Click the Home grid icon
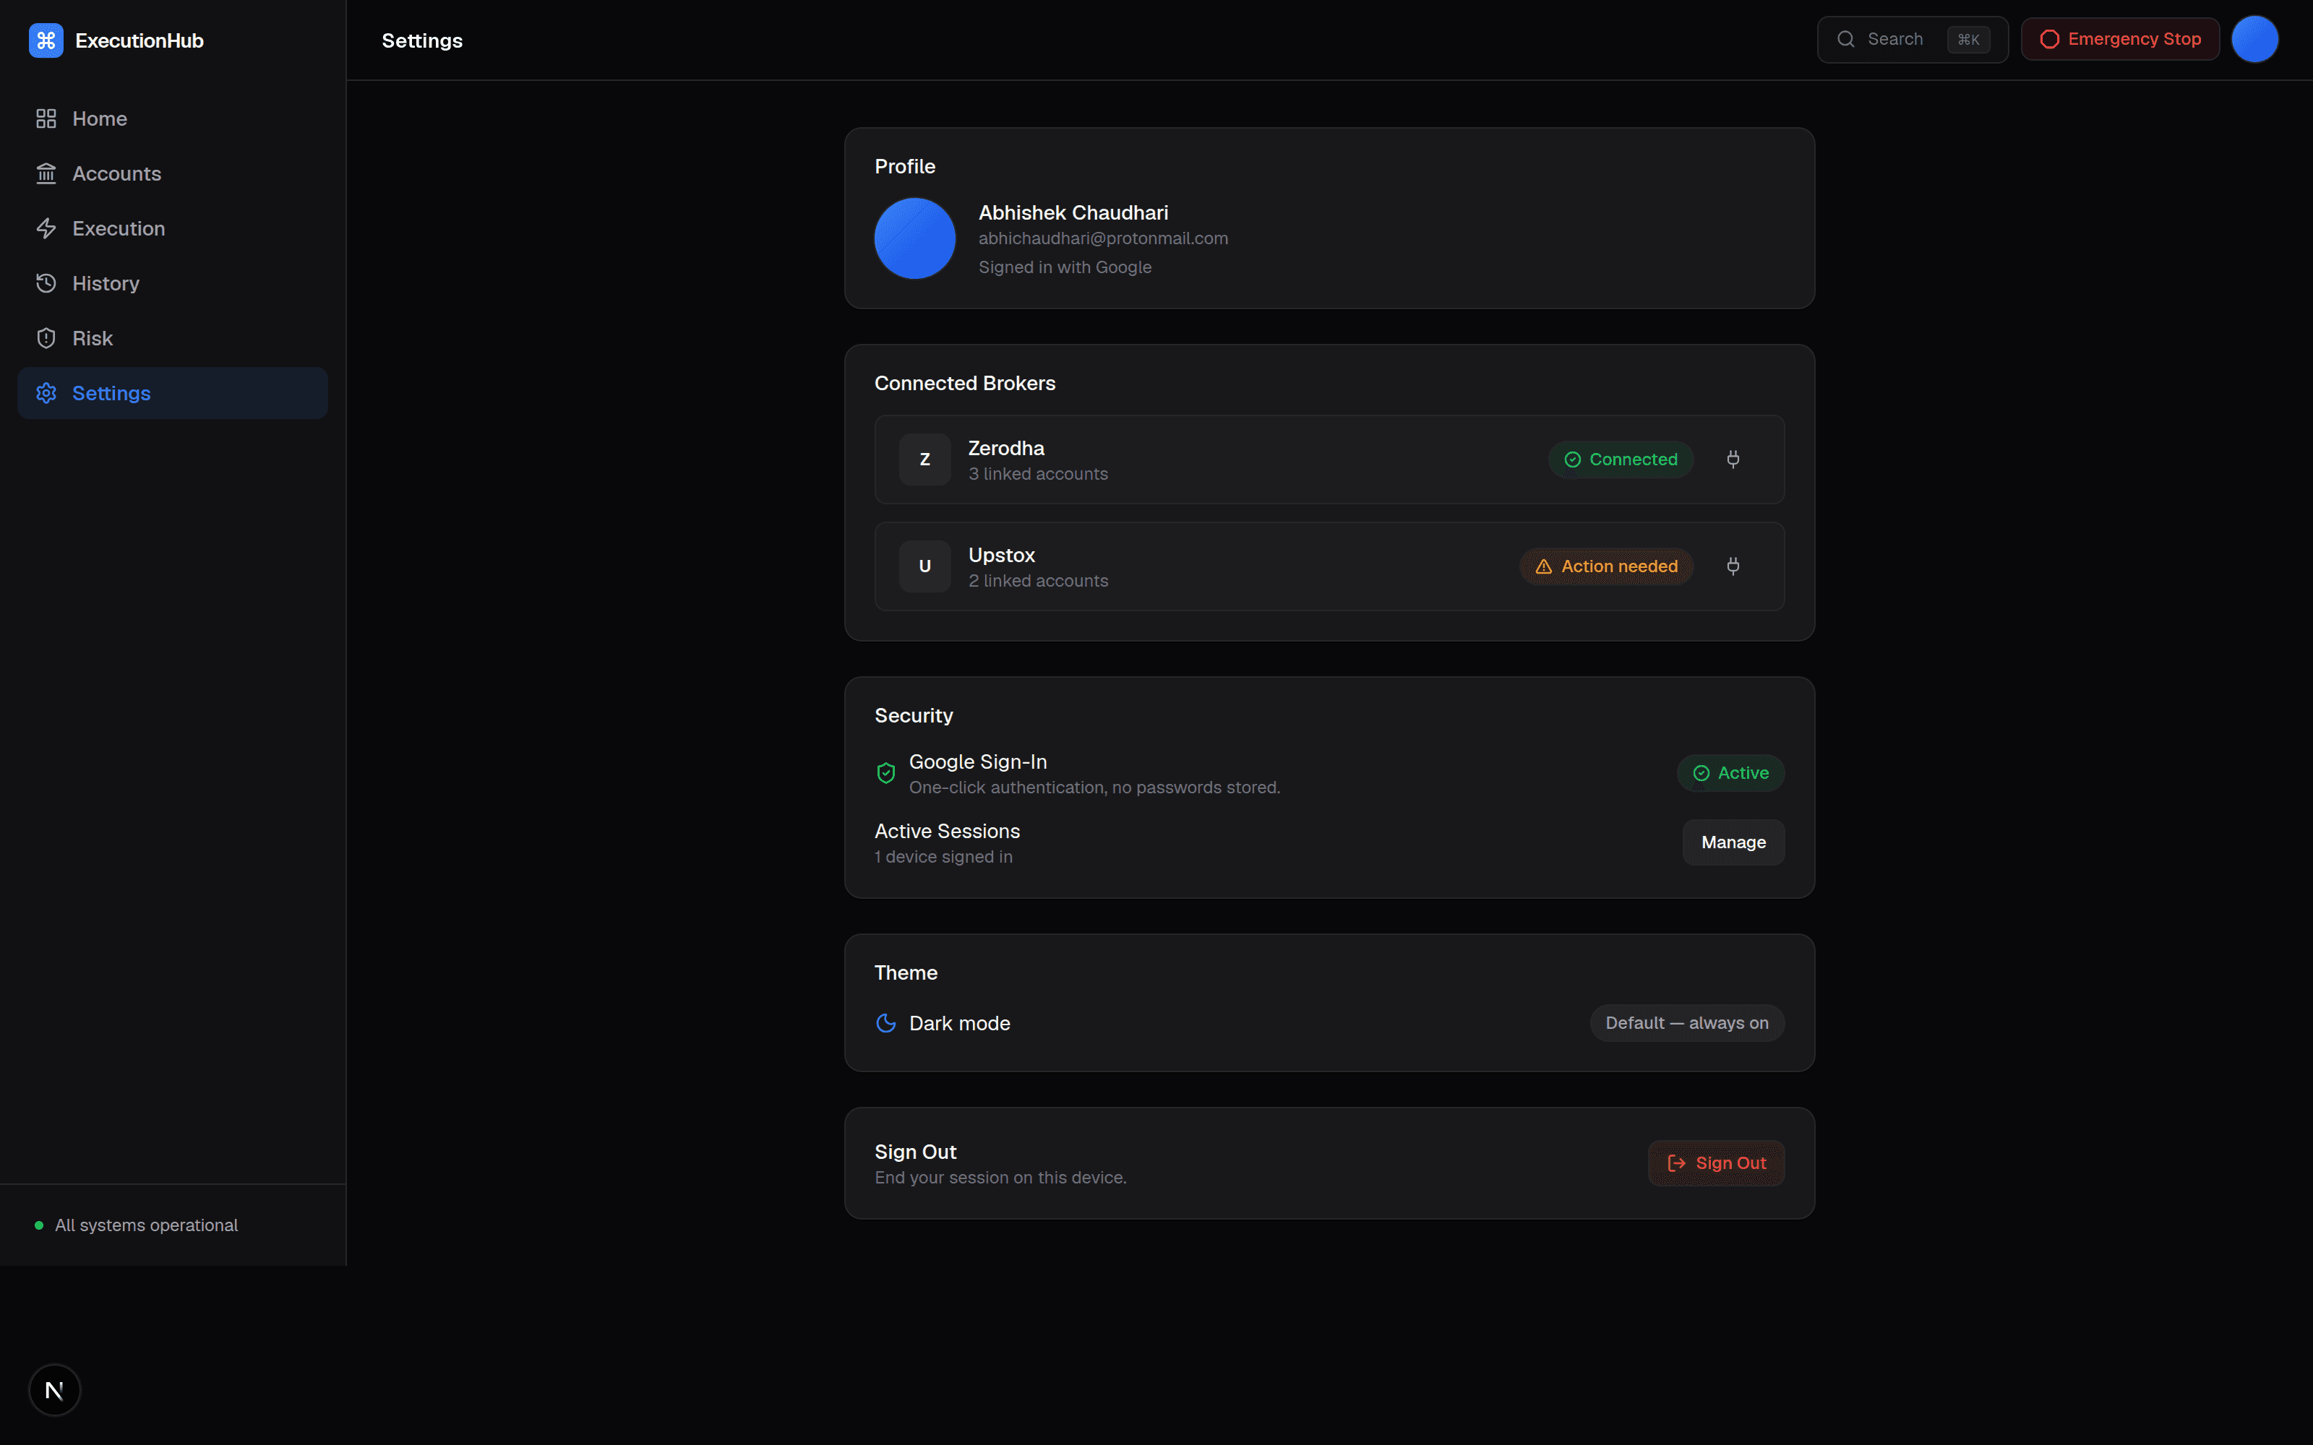The image size is (2313, 1445). [46, 118]
